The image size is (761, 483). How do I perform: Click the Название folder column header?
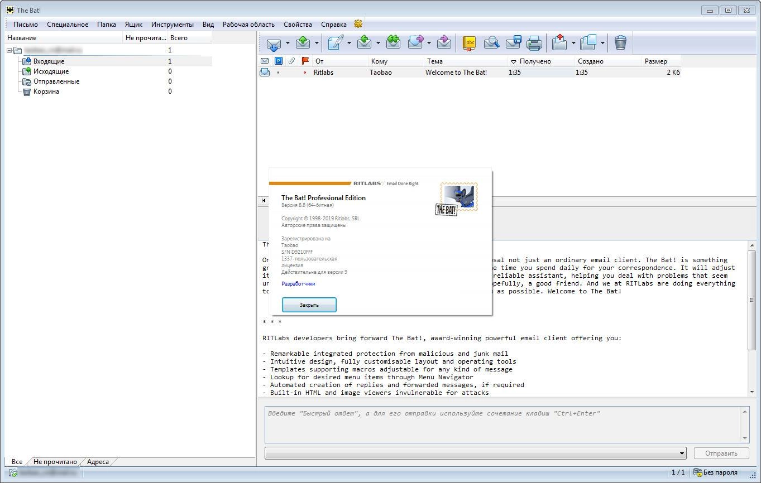pos(64,38)
